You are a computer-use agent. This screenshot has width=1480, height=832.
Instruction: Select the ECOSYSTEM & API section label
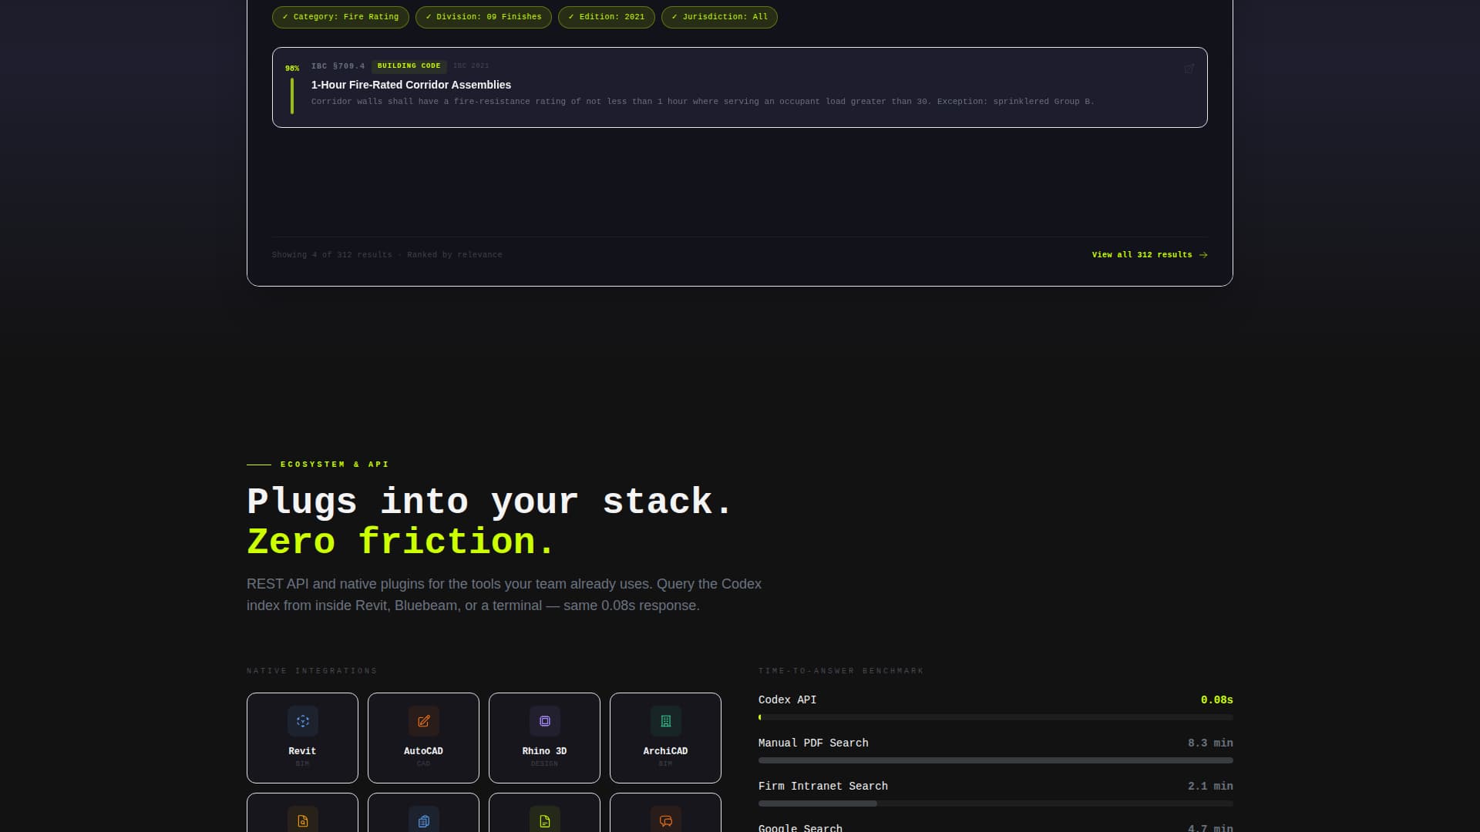click(335, 465)
